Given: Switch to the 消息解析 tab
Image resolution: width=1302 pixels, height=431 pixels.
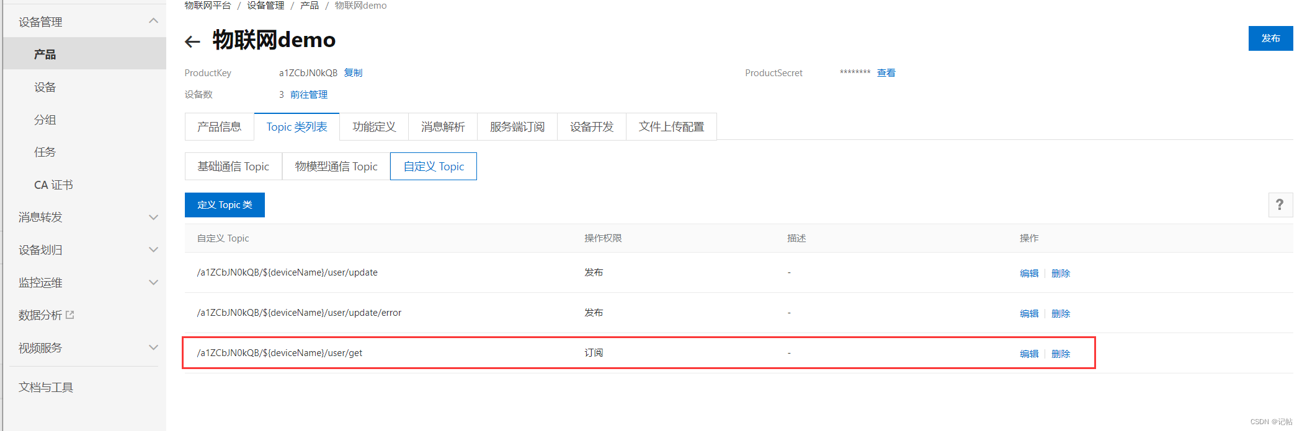Looking at the screenshot, I should pyautogui.click(x=443, y=126).
